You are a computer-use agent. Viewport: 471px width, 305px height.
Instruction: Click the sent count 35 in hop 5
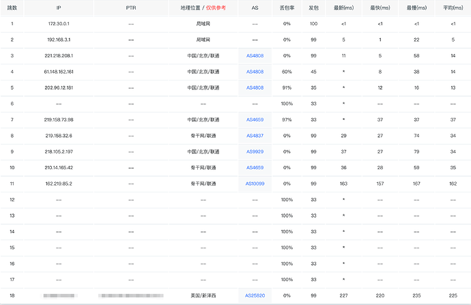(x=313, y=87)
